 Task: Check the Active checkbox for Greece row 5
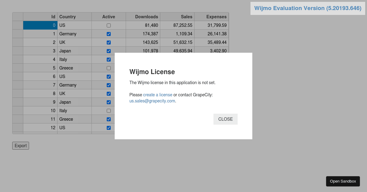pyautogui.click(x=109, y=68)
